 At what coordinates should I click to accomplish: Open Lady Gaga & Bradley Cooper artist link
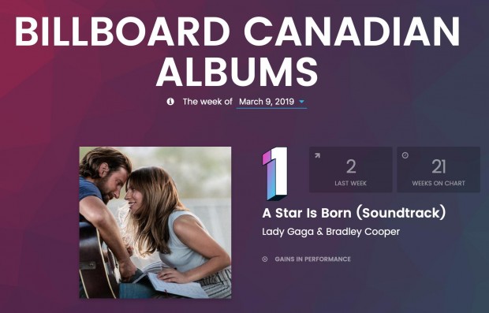(331, 232)
